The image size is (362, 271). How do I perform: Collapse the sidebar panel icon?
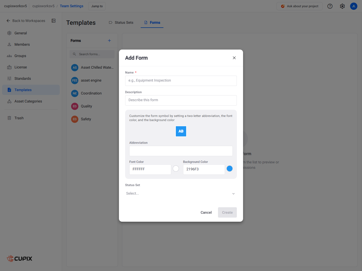pyautogui.click(x=54, y=21)
